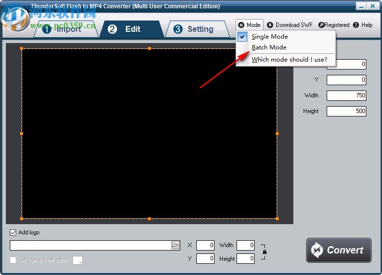Click the crop X field partly behind menu
This screenshot has width=382, height=275.
click(x=351, y=64)
